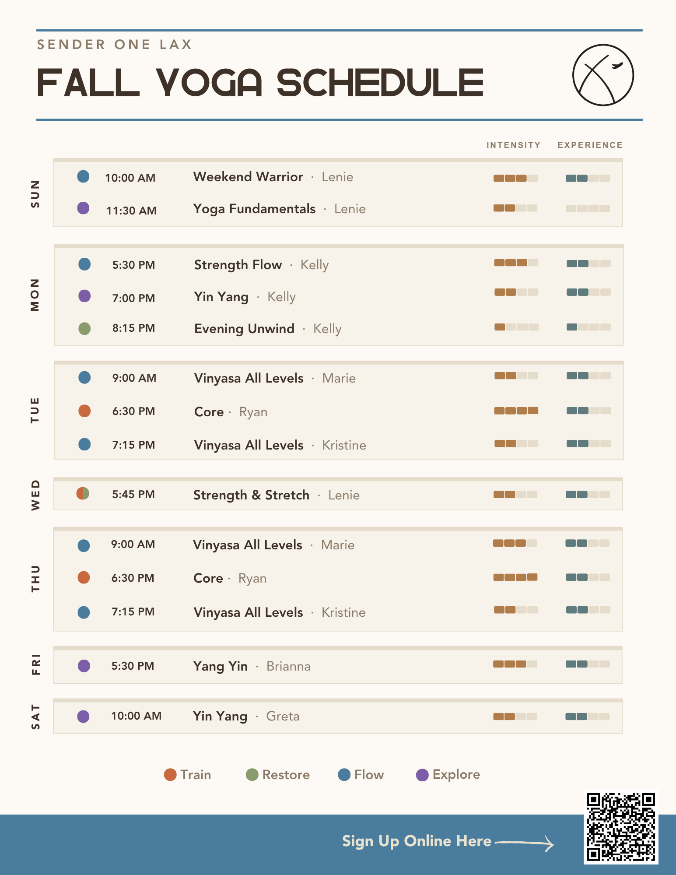This screenshot has width=676, height=875.
Task: Click the 8:15 PM time on Monday
Action: 133,328
